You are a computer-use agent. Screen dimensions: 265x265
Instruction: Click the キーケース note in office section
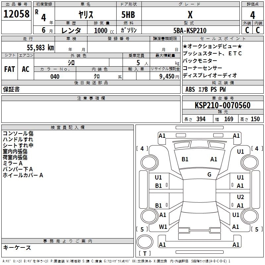[x=17, y=248]
